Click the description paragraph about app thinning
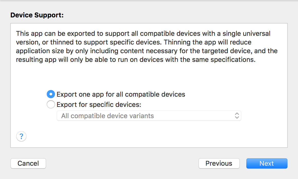 (x=146, y=47)
